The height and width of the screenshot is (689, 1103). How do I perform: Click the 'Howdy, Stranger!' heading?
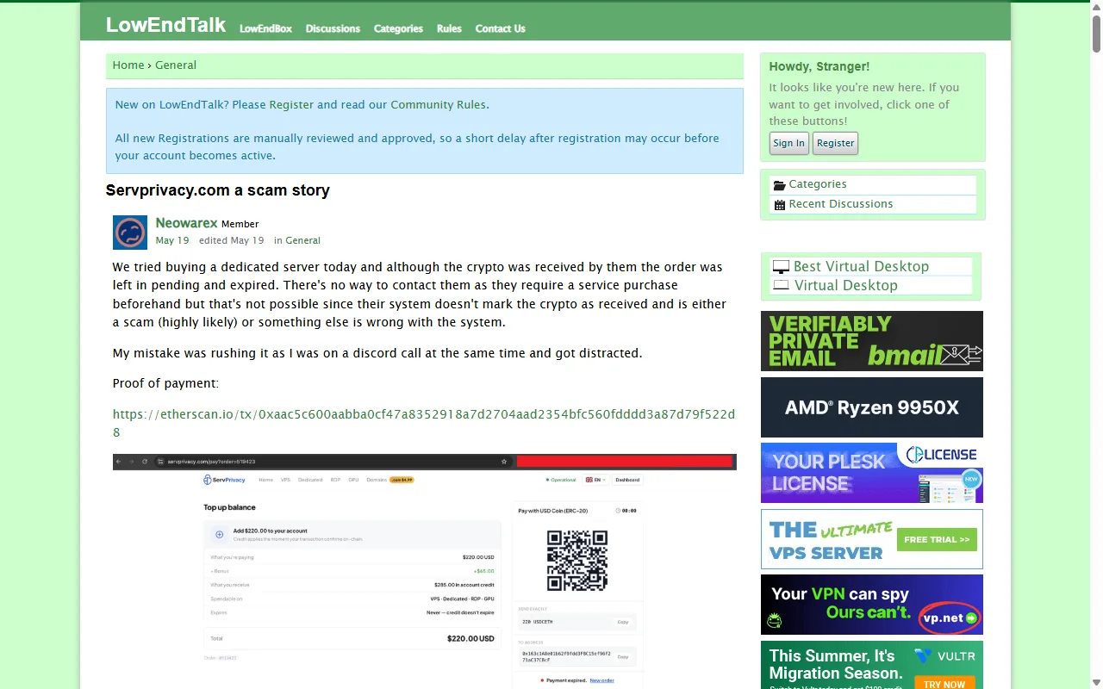[x=819, y=66]
